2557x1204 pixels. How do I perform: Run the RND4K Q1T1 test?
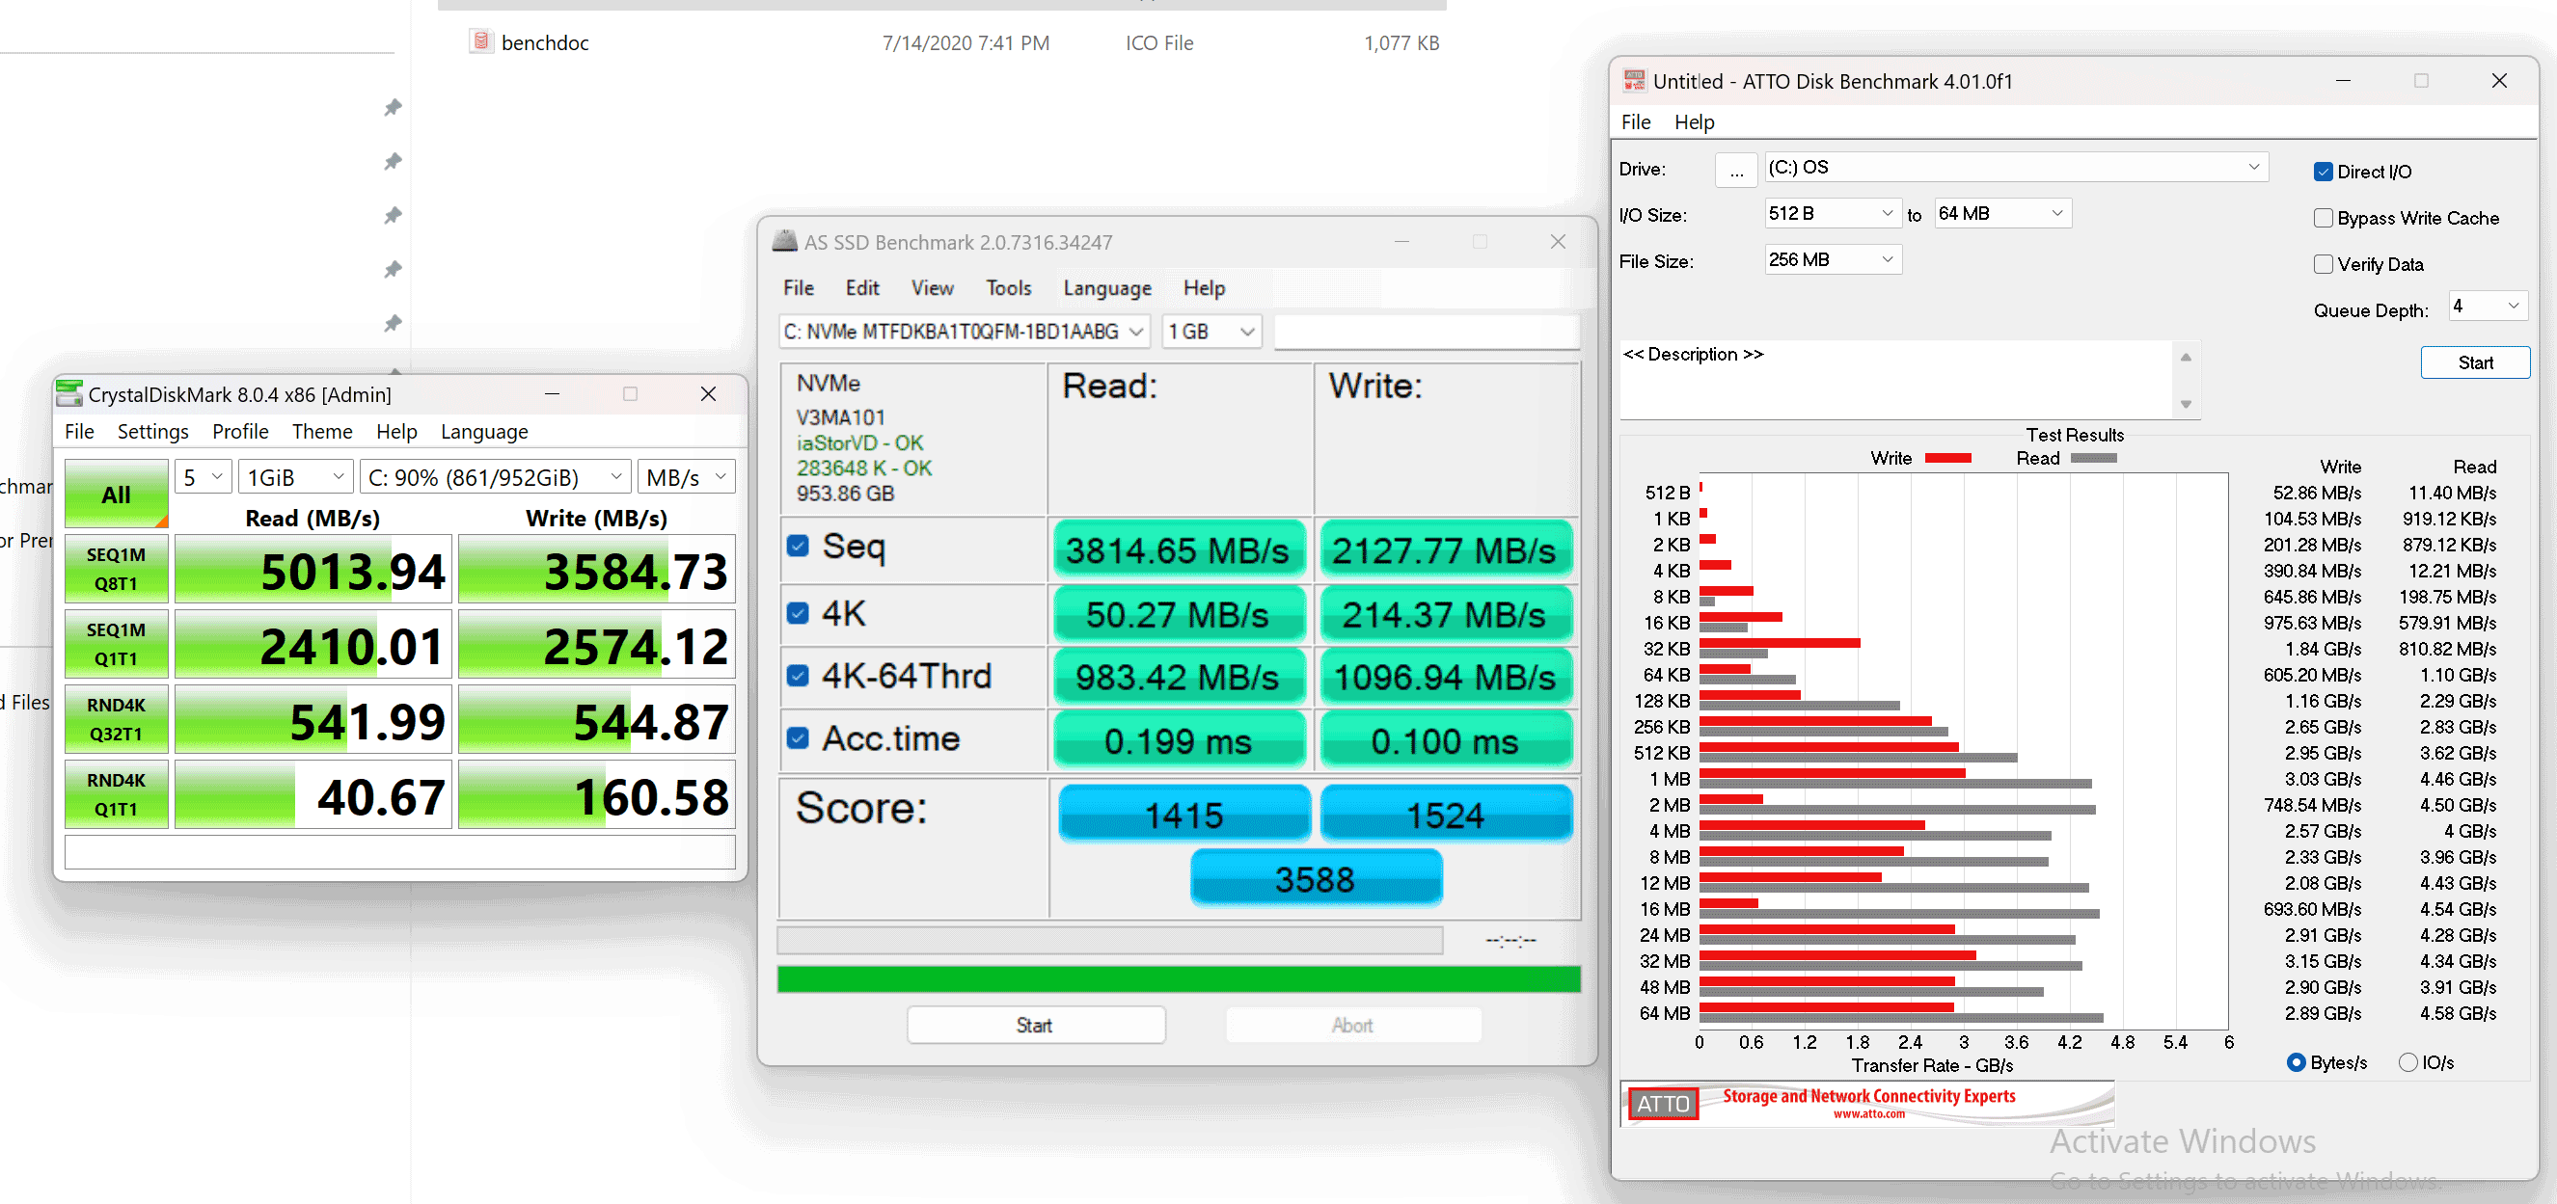pyautogui.click(x=116, y=794)
